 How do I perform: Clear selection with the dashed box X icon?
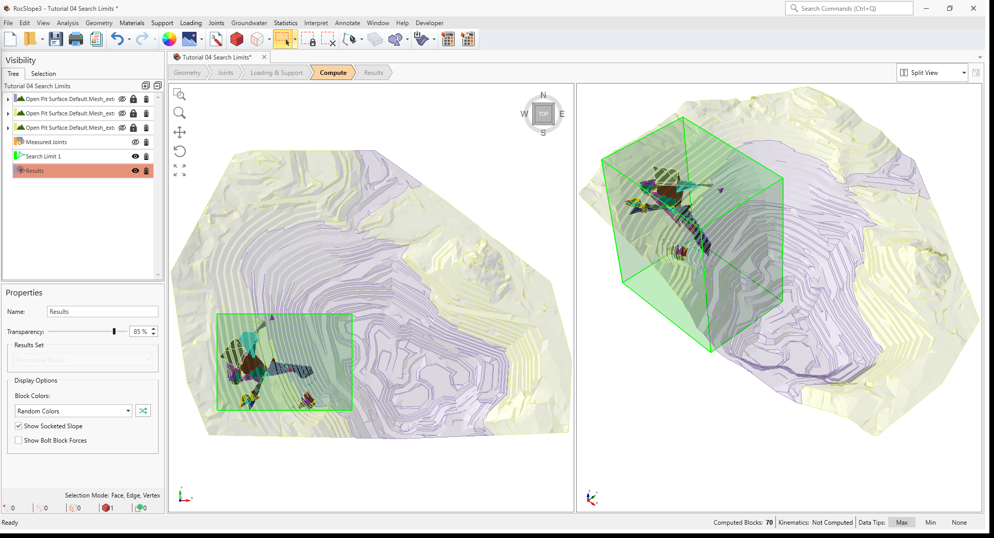point(328,39)
